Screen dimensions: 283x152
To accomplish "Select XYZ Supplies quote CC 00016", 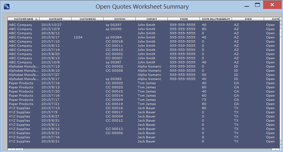I will coord(114,108).
